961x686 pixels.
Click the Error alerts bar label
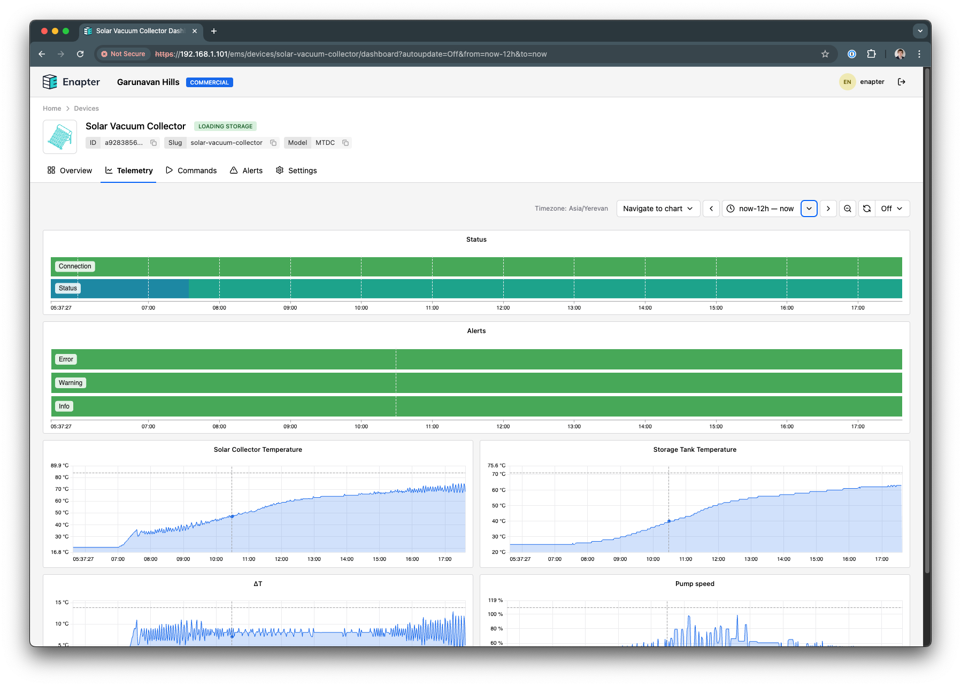coord(66,359)
